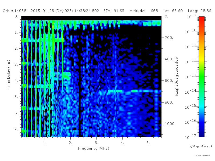Viewport: 215px width, 161px height.
Task: Click the '1000.' apparent range tick label
Action: tap(170, 124)
